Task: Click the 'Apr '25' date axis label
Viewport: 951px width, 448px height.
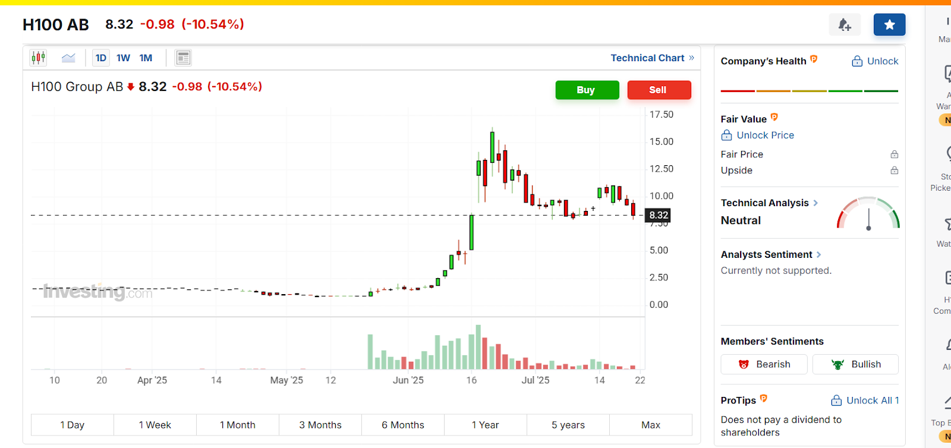Action: point(152,380)
